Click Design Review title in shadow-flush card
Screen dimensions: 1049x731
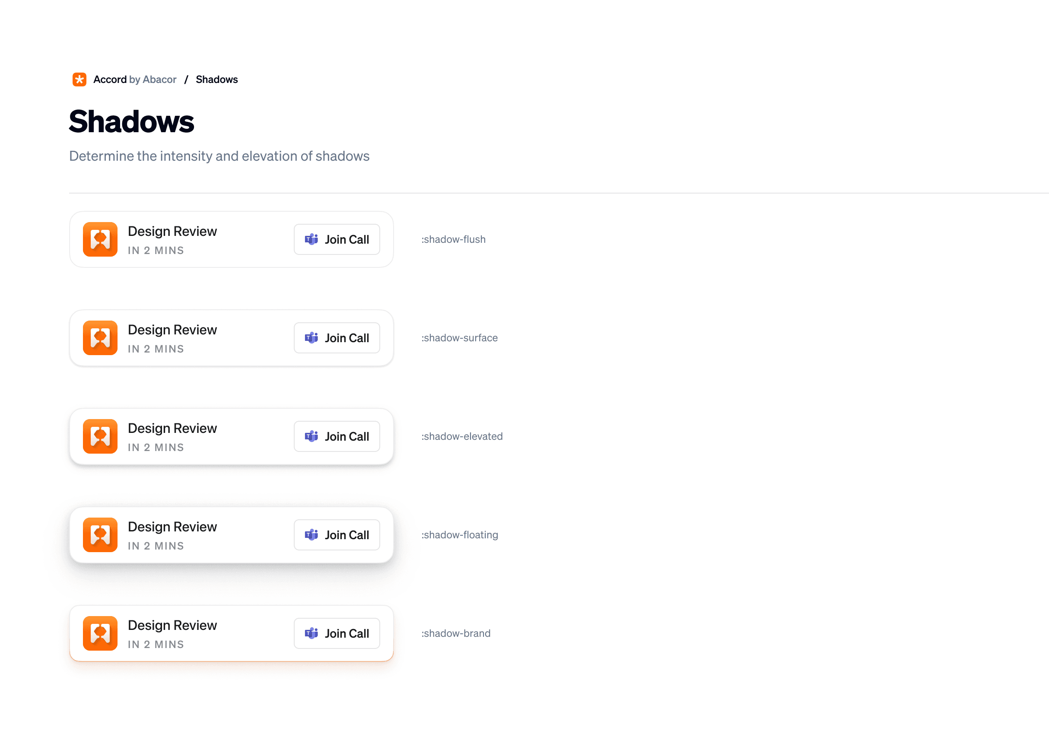(x=172, y=231)
